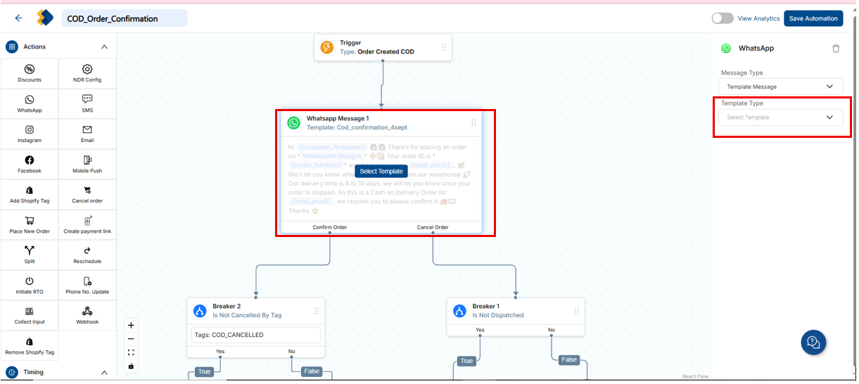Click drag handle on Breaker 2 node
859x384 pixels.
tap(317, 310)
